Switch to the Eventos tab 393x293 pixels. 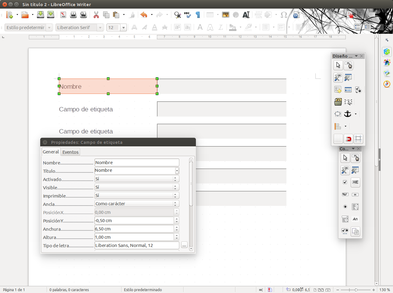pyautogui.click(x=71, y=152)
